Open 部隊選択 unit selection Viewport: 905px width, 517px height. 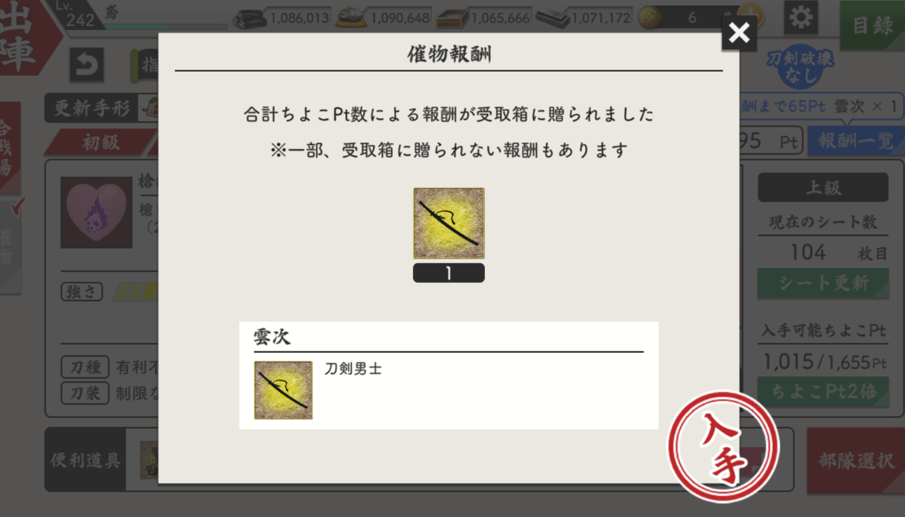[x=855, y=461]
